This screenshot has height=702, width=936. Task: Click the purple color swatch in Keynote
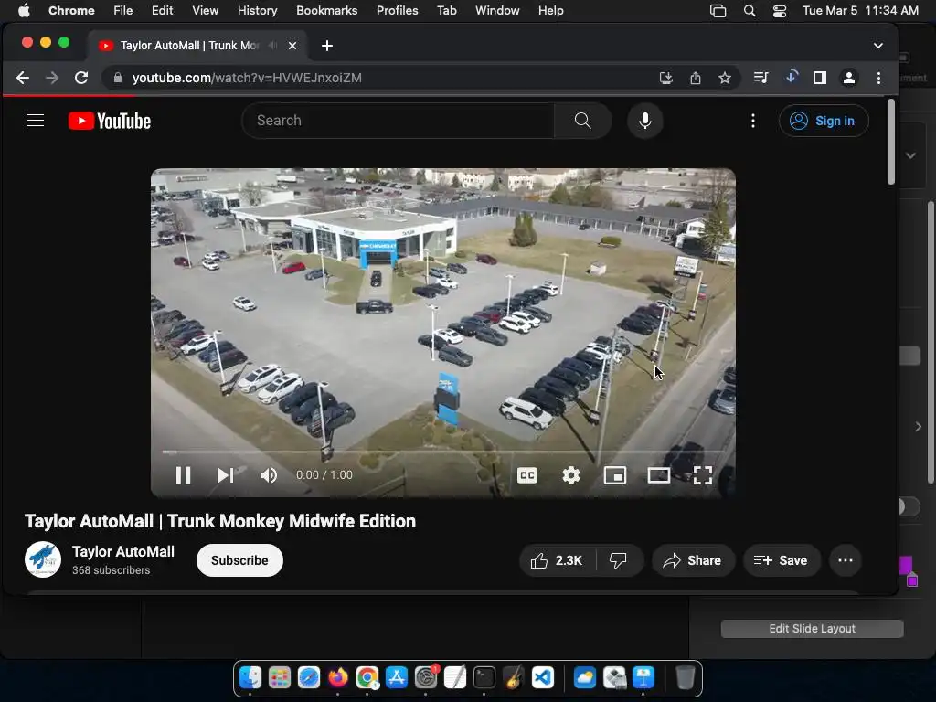pos(906,565)
